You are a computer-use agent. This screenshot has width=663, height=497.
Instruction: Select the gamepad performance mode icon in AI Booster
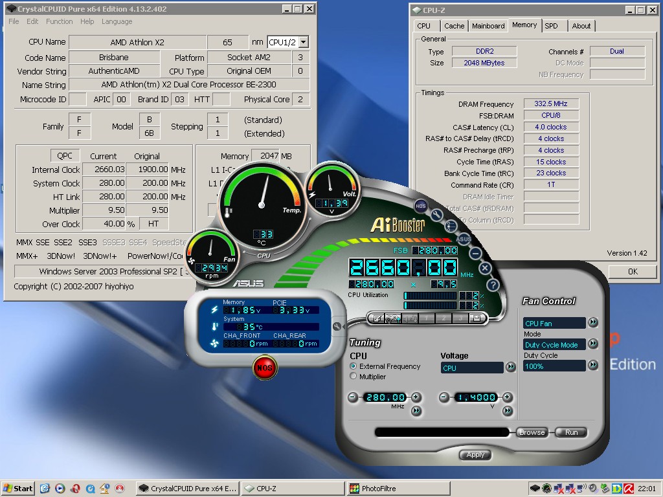(393, 318)
